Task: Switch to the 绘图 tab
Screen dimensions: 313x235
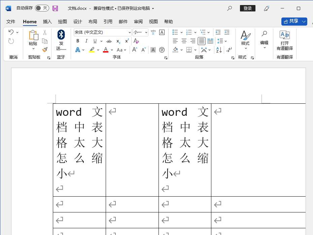Action: (62, 22)
